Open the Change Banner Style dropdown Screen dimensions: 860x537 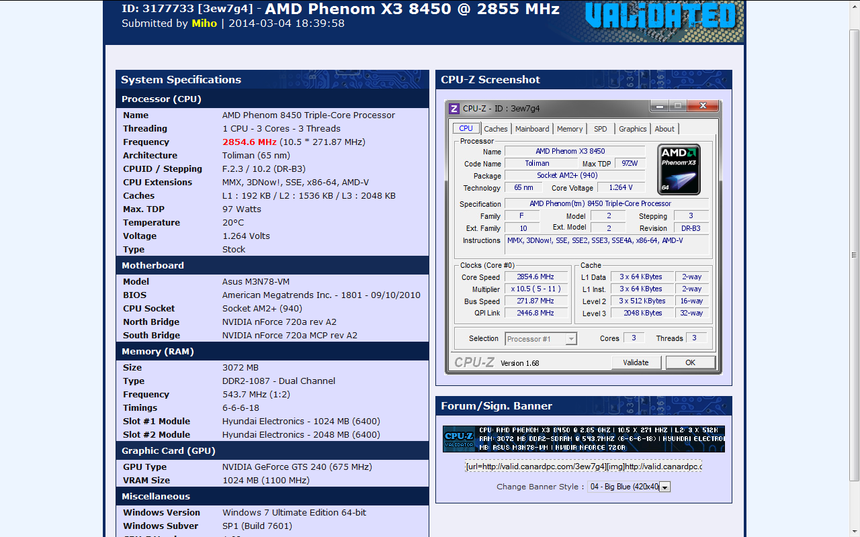coord(628,487)
